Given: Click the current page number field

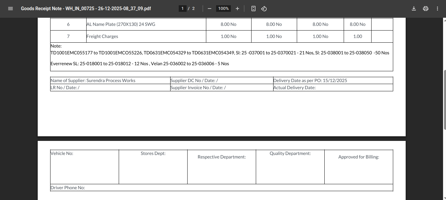Looking at the screenshot, I should click(182, 9).
